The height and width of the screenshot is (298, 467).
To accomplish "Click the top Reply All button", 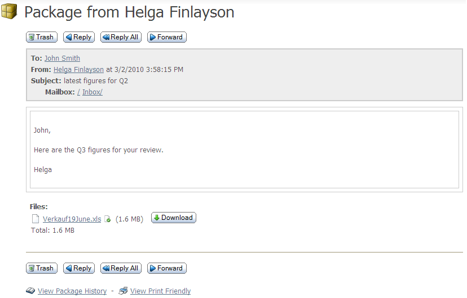I will coord(121,37).
